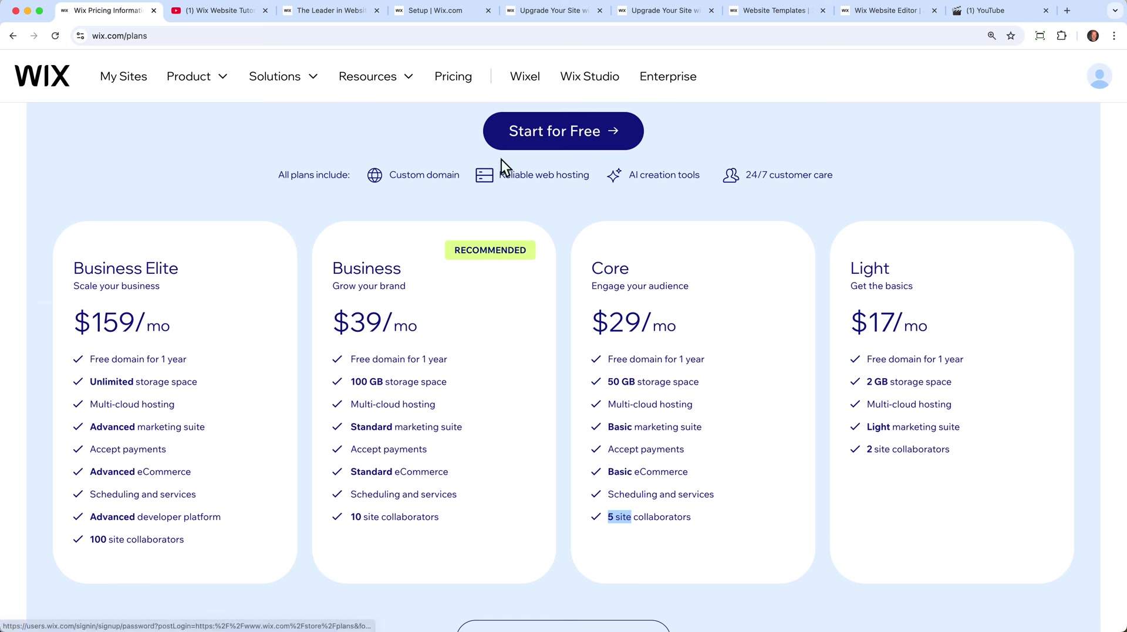
Task: Open the browser Extensions puzzle icon
Action: click(1061, 36)
